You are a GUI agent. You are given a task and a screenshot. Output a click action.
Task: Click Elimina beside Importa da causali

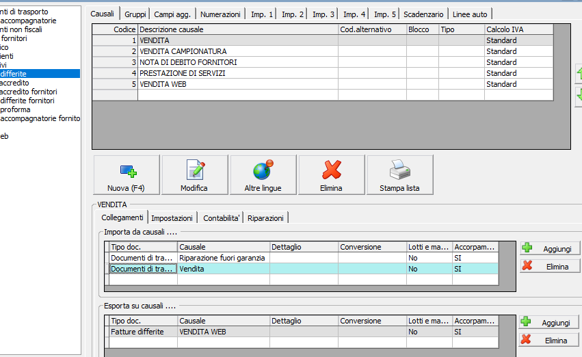click(550, 266)
